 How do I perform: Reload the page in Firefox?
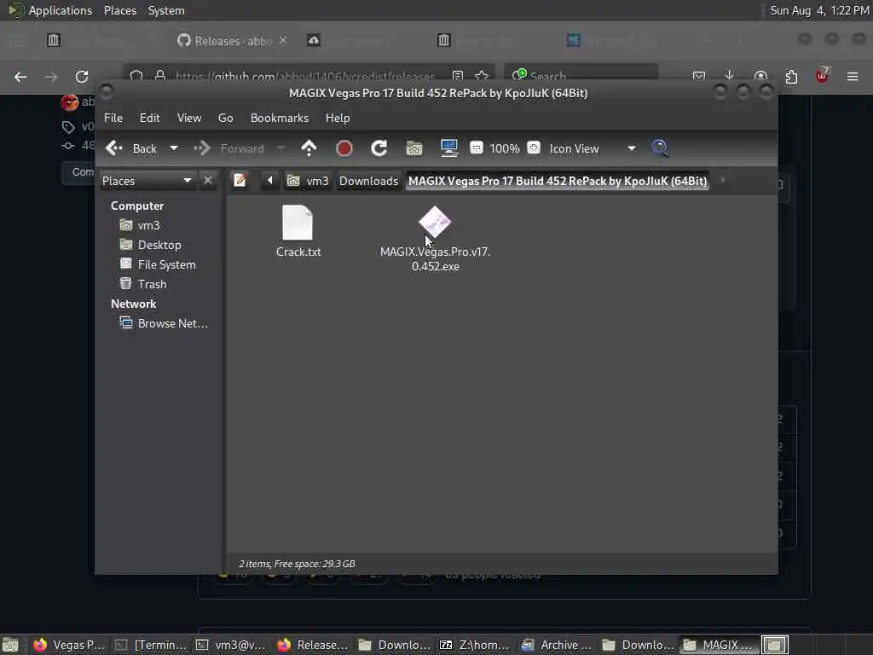point(82,76)
